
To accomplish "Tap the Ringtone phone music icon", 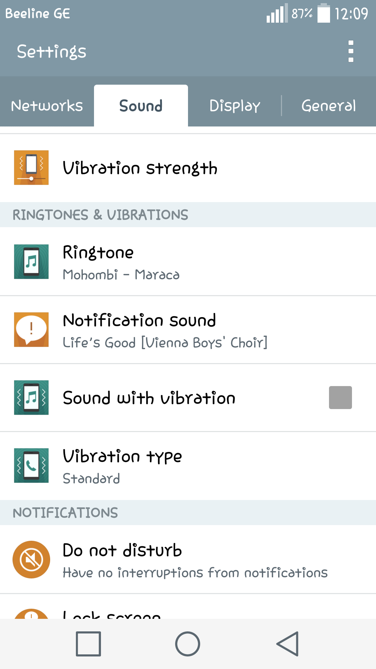I will [31, 262].
